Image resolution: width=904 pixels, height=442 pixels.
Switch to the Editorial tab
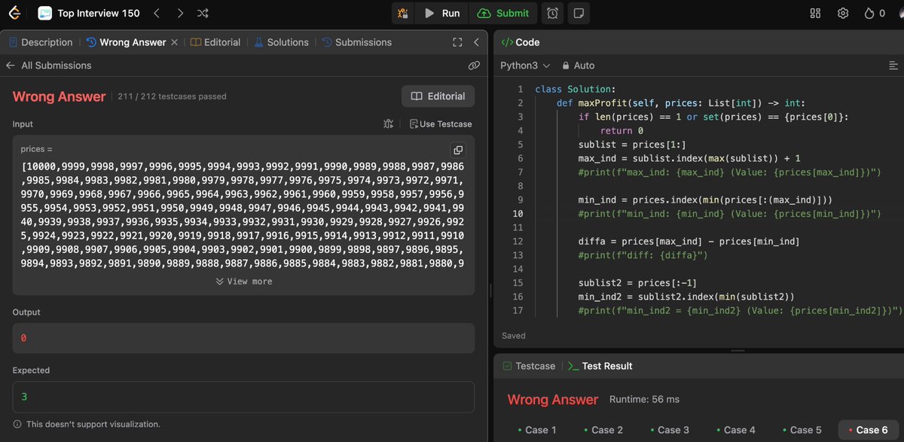215,42
